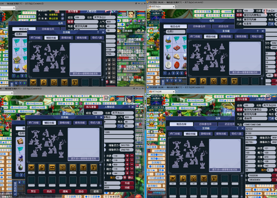Open 药品仓库 tab in 天下为公55 window
277x198 pixels.
click(227, 124)
